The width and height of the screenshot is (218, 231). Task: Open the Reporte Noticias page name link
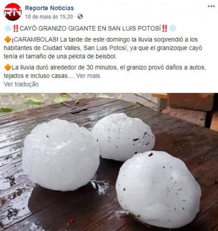pos(50,8)
